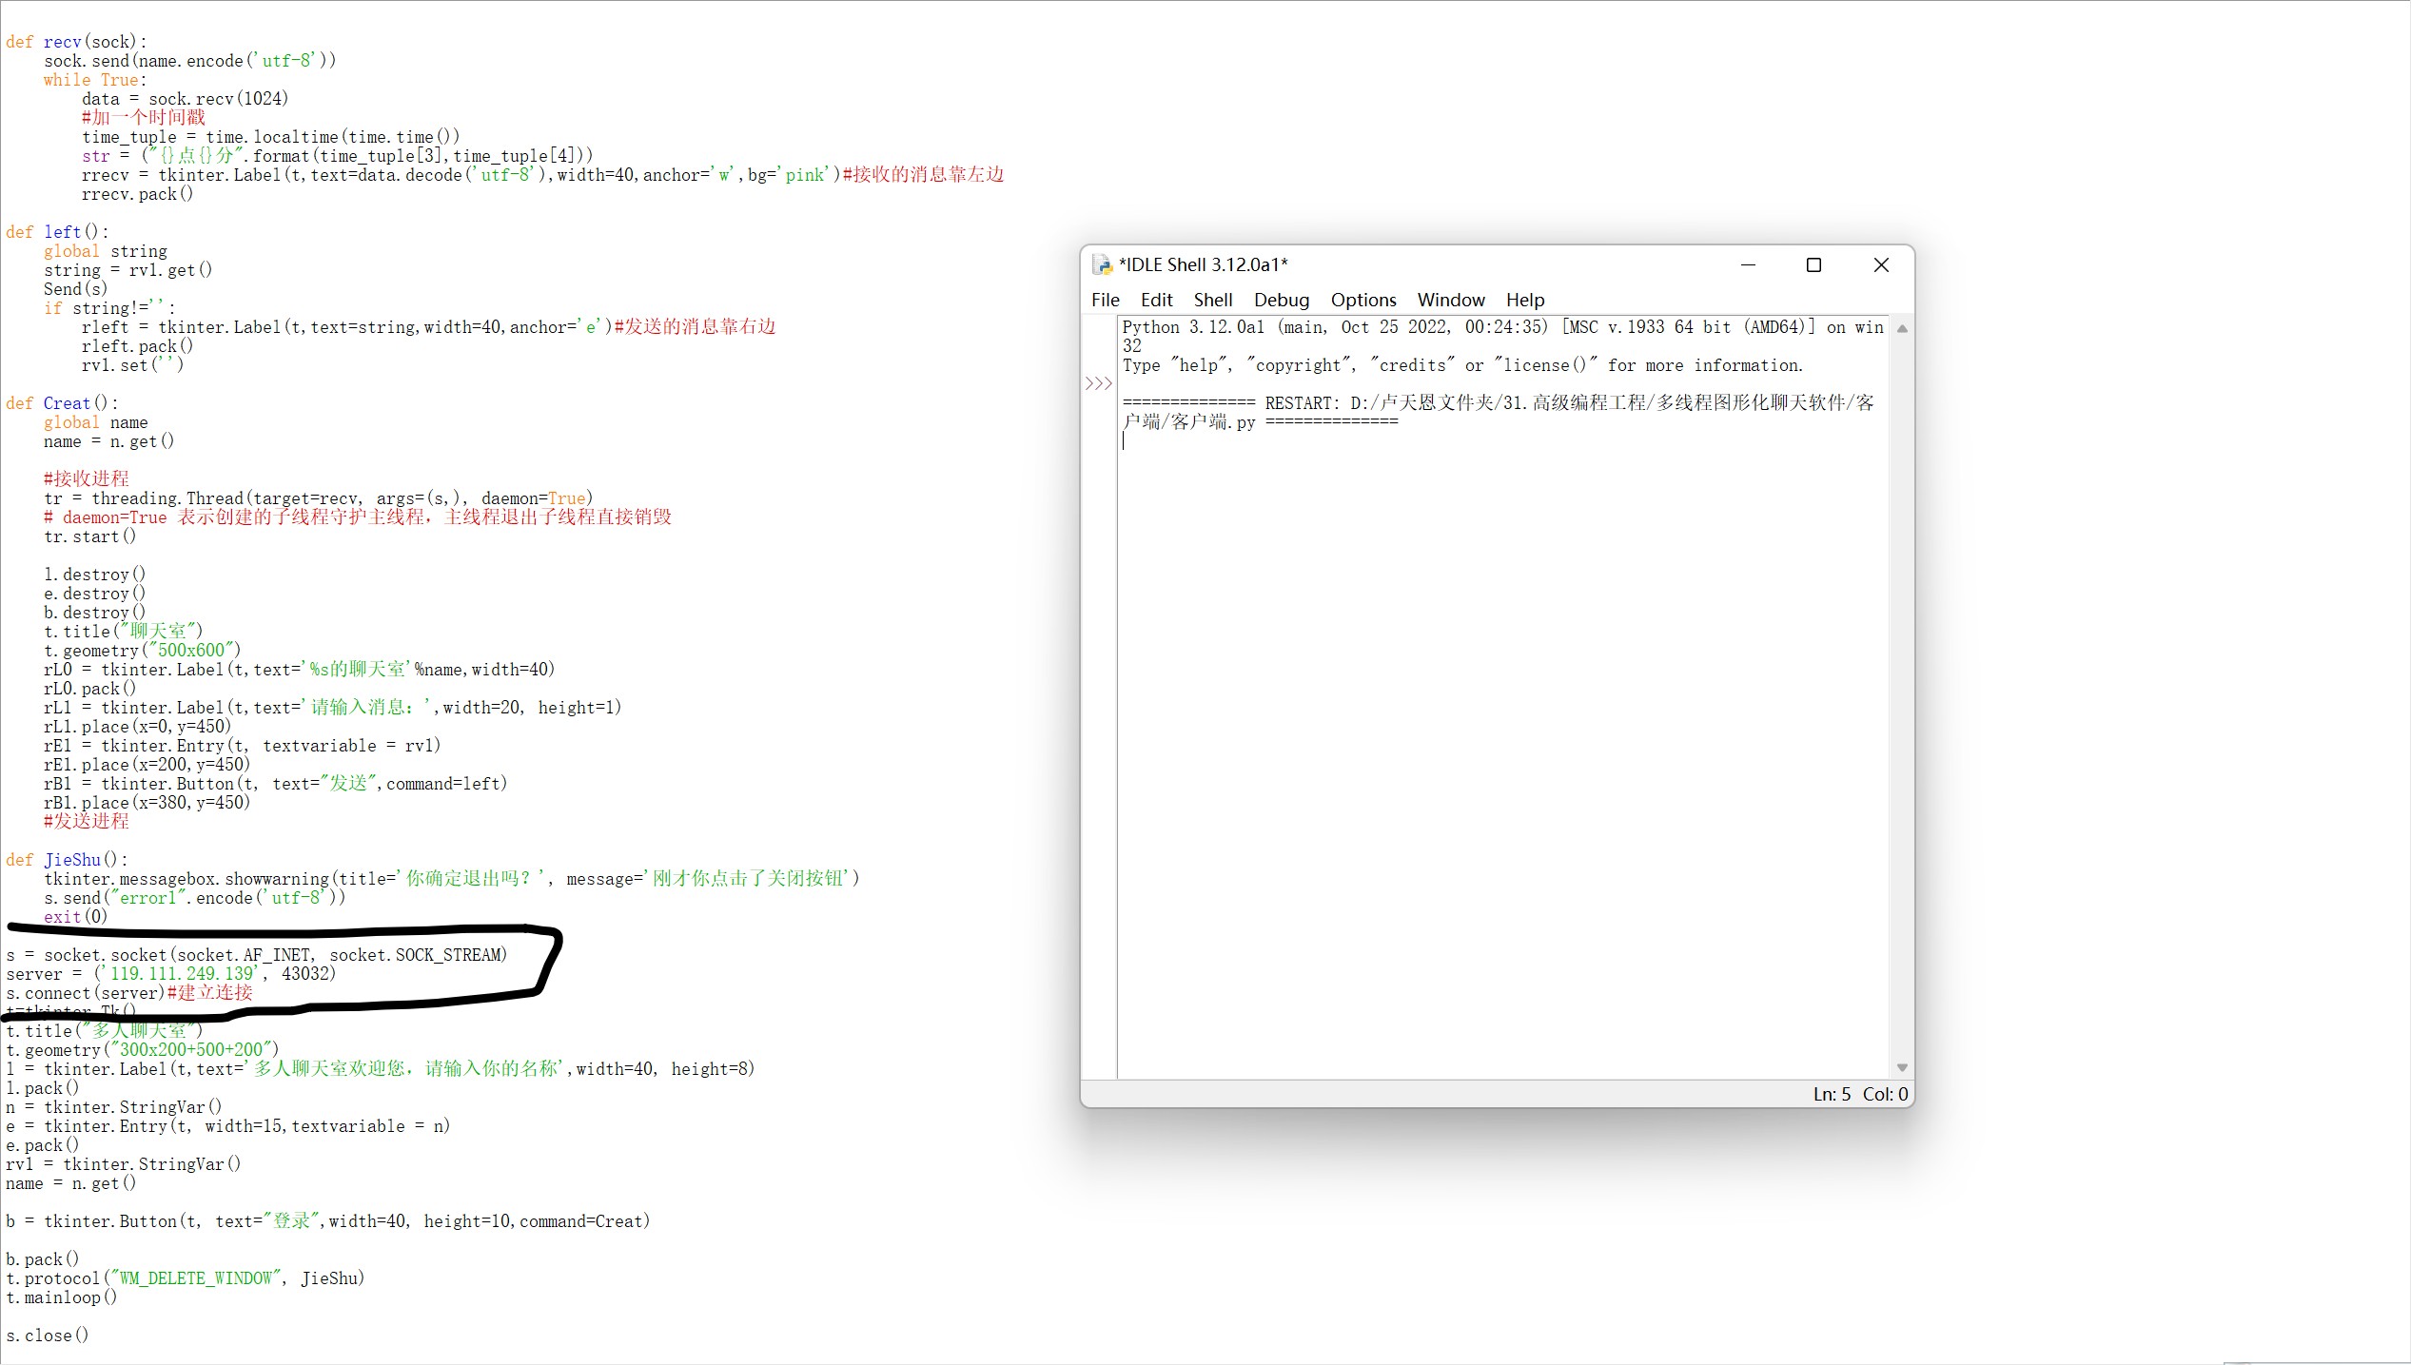This screenshot has height=1365, width=2411.
Task: Open the Shell menu
Action: (x=1213, y=300)
